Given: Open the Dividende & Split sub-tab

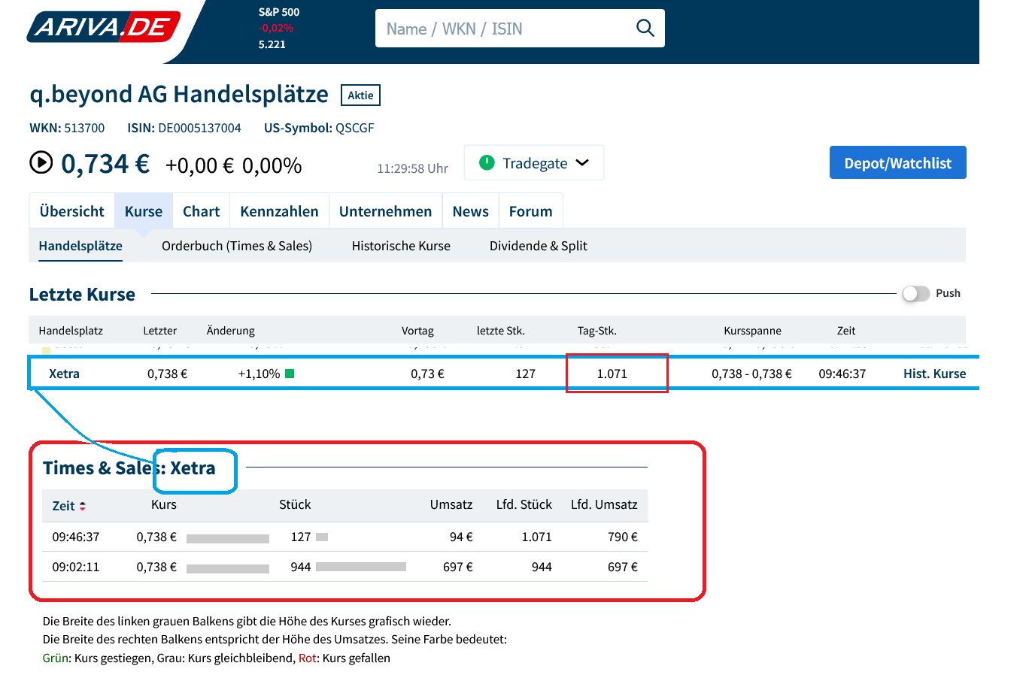Looking at the screenshot, I should coord(539,246).
